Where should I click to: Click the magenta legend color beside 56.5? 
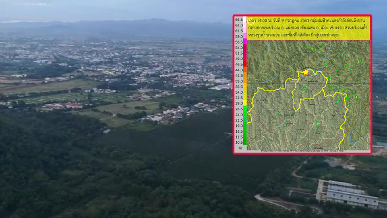click(245, 42)
